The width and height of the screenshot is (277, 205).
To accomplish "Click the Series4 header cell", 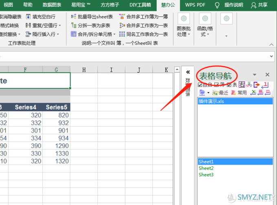I will click(25, 107).
